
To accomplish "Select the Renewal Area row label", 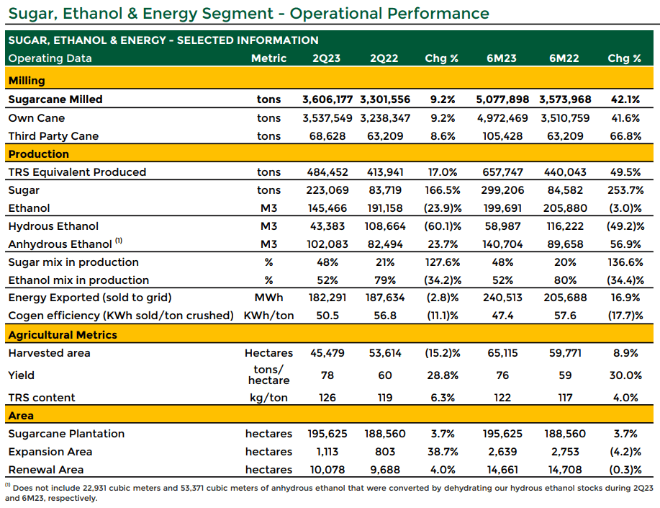I will coord(46,470).
